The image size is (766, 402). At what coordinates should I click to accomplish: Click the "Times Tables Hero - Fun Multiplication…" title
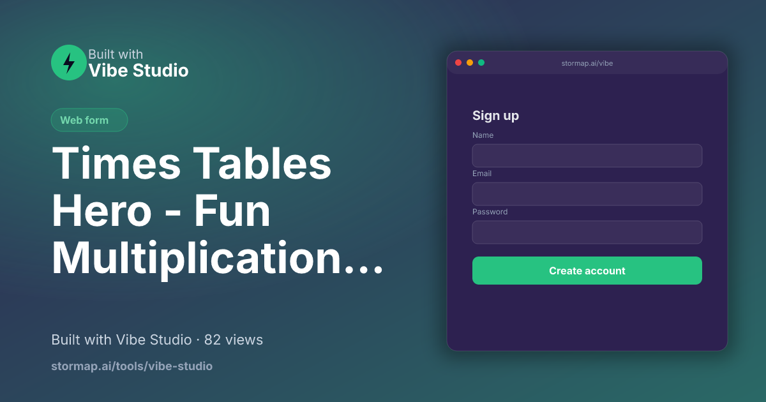coord(218,211)
